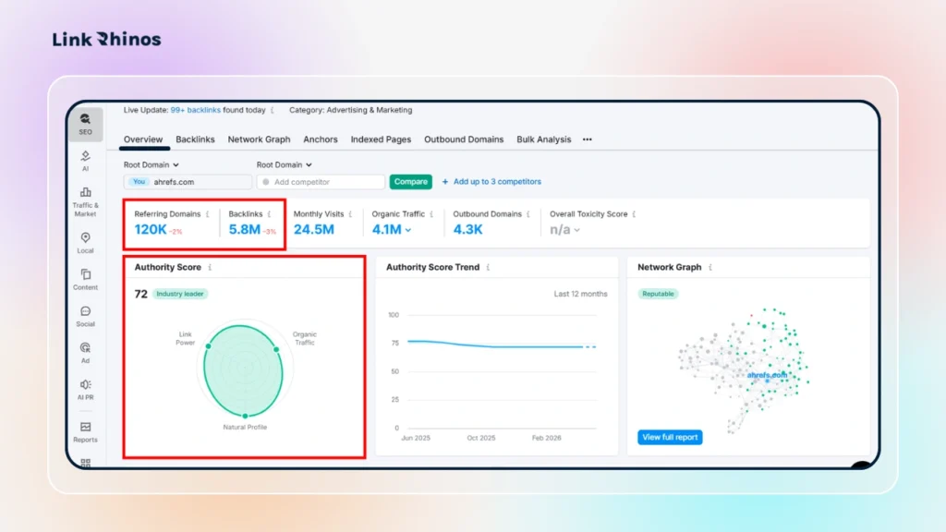946x532 pixels.
Task: Open the Ad sidebar section
Action: [x=85, y=353]
